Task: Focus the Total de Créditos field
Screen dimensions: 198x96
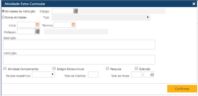Action: pyautogui.click(x=93, y=74)
